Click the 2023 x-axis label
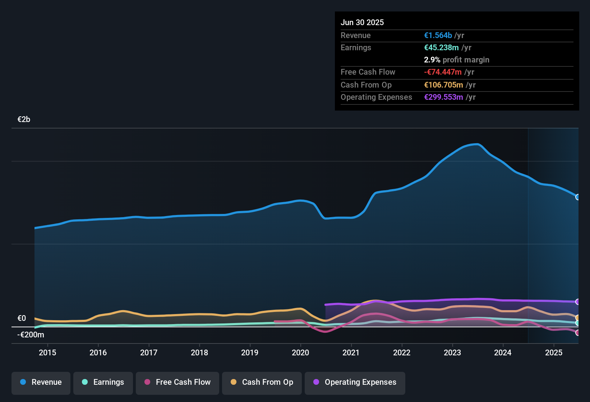The width and height of the screenshot is (590, 402). pos(452,352)
